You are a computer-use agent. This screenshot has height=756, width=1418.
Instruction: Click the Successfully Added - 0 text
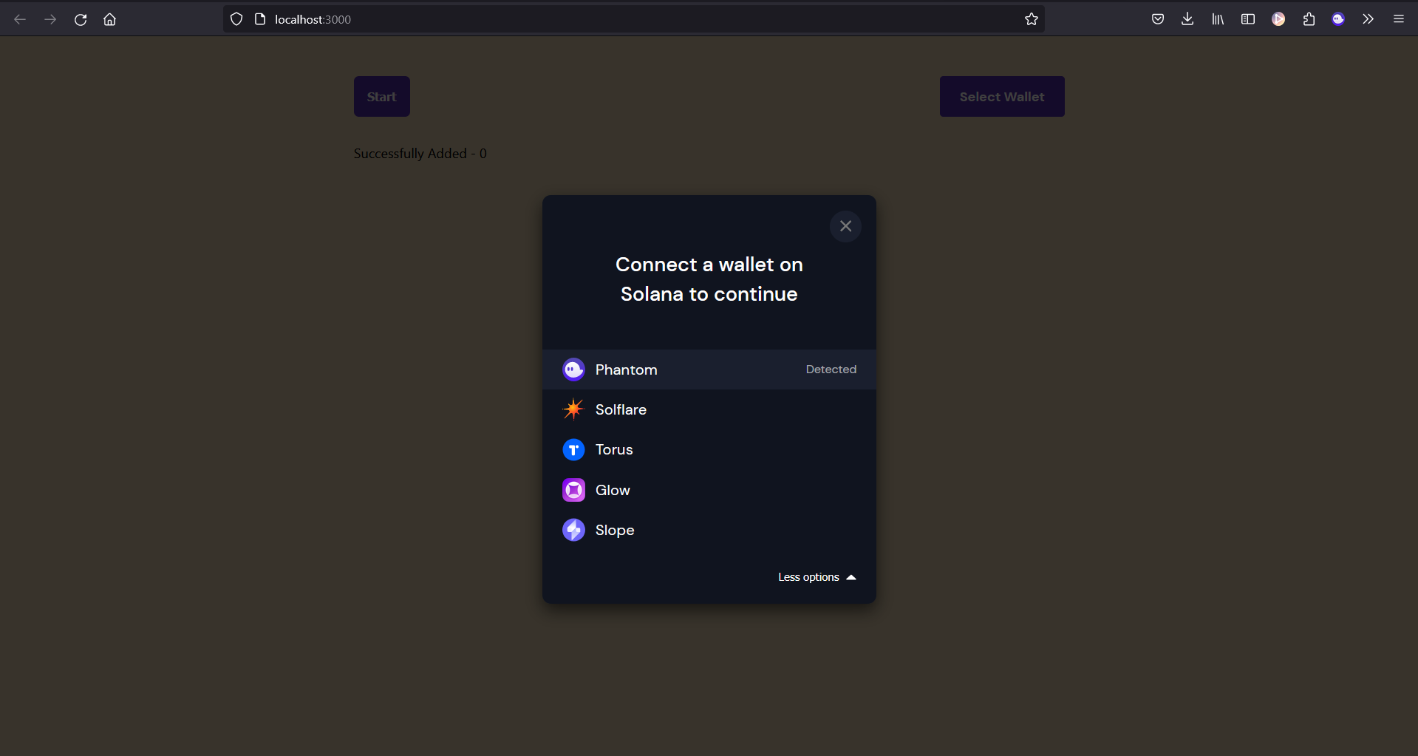[420, 154]
